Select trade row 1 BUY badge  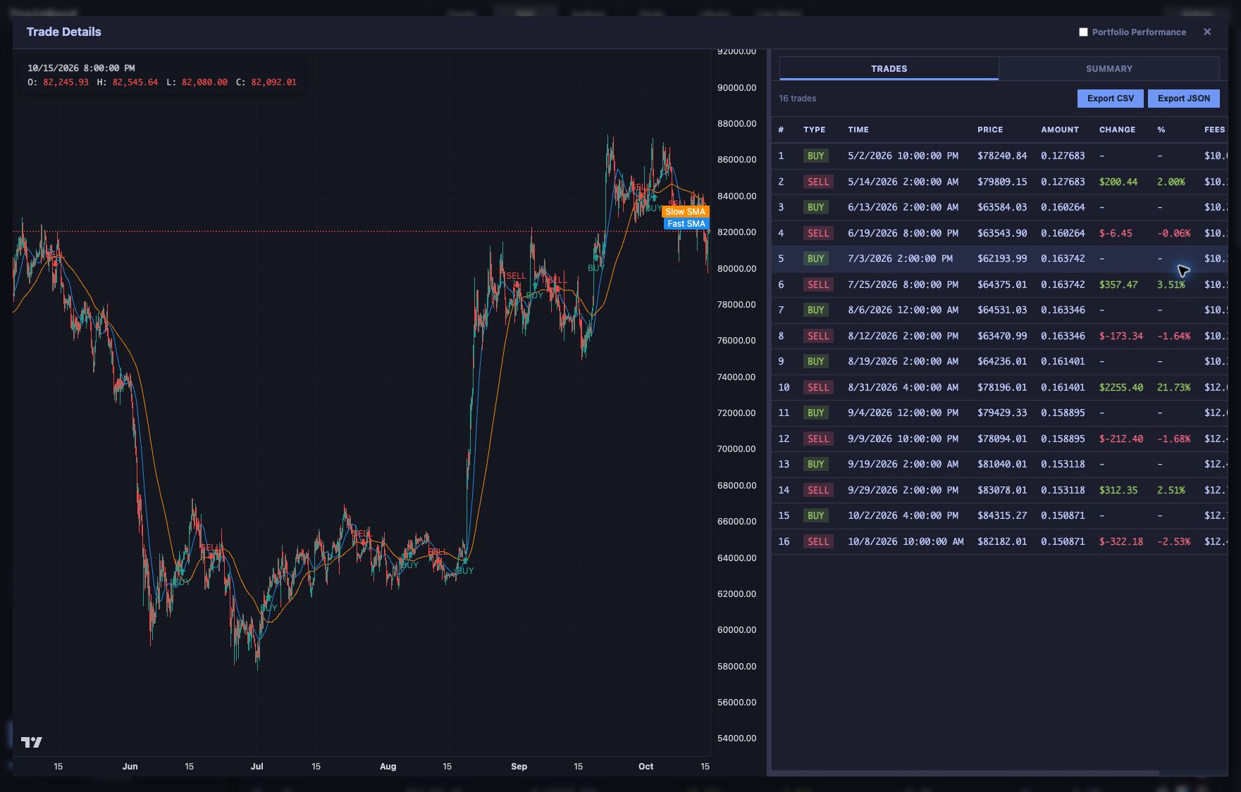[815, 156]
